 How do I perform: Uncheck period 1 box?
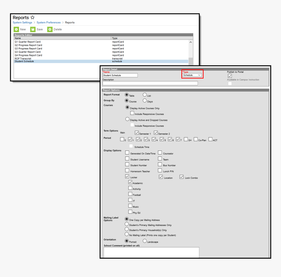tap(130, 139)
